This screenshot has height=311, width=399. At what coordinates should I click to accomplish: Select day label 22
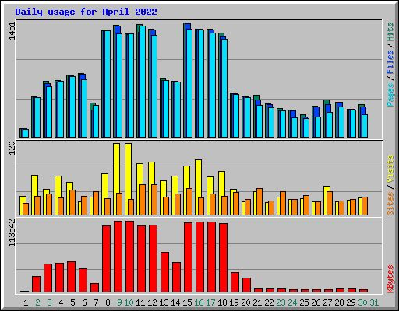(269, 302)
